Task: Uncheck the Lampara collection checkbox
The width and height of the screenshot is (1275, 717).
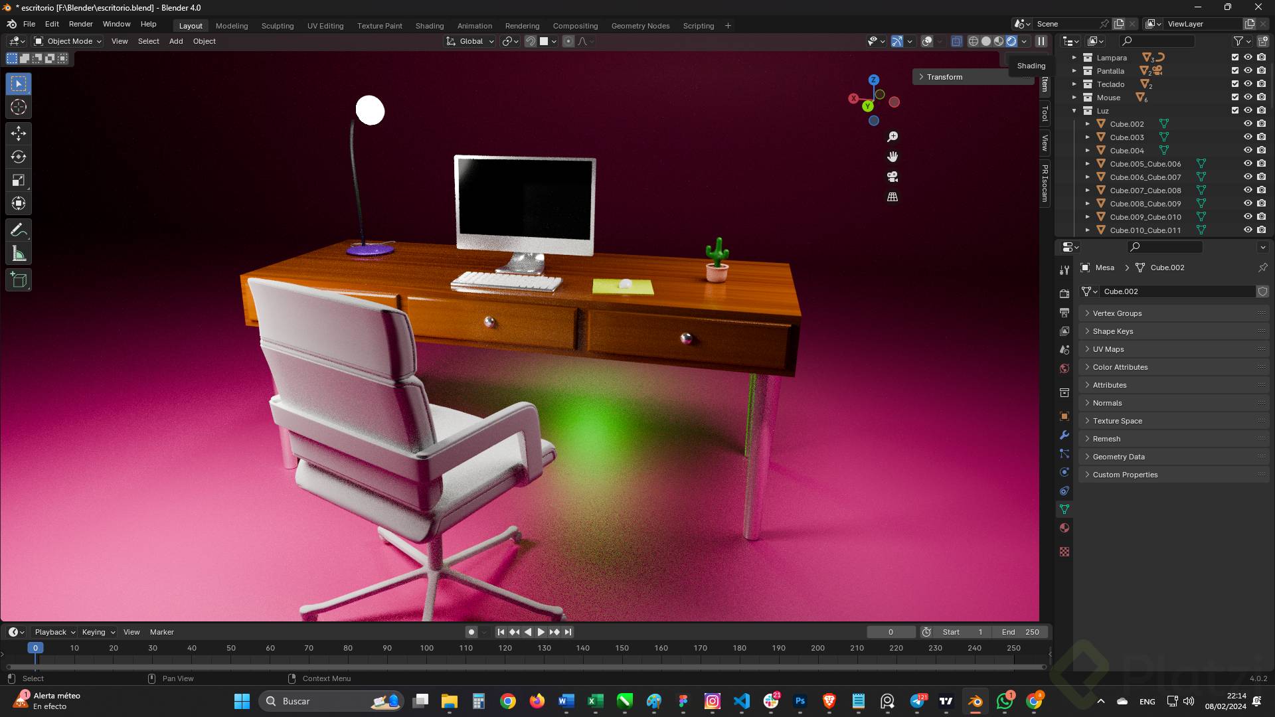Action: [1235, 58]
